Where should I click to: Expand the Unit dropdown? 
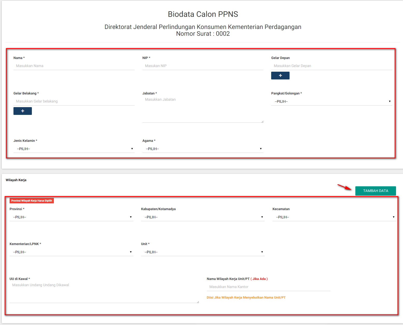(203, 252)
